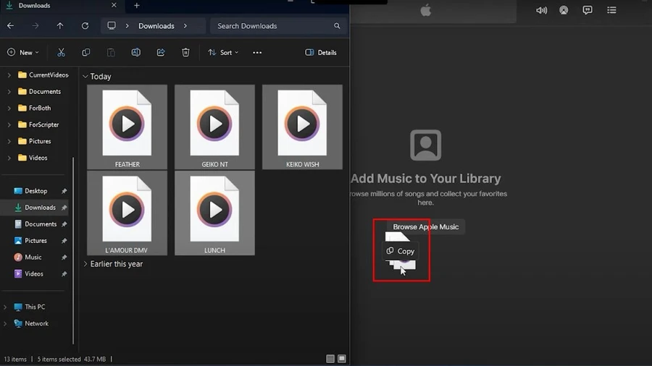Toggle the Details pane
The image size is (652, 366).
[x=321, y=52]
